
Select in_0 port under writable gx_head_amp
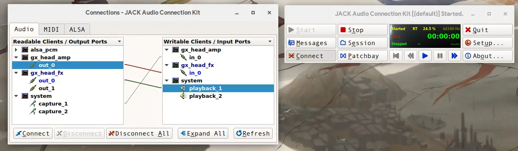[195, 57]
